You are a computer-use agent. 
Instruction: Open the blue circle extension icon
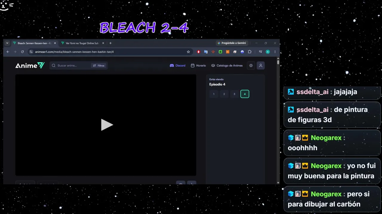point(242,52)
